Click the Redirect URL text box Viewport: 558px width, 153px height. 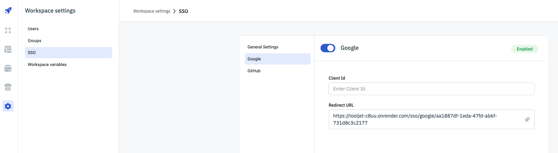(x=422, y=119)
